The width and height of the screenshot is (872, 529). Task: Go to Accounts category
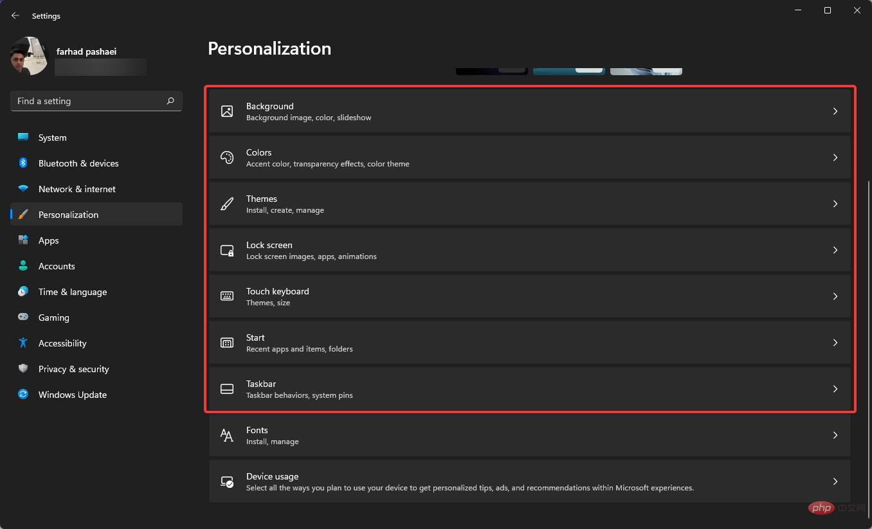tap(96, 266)
